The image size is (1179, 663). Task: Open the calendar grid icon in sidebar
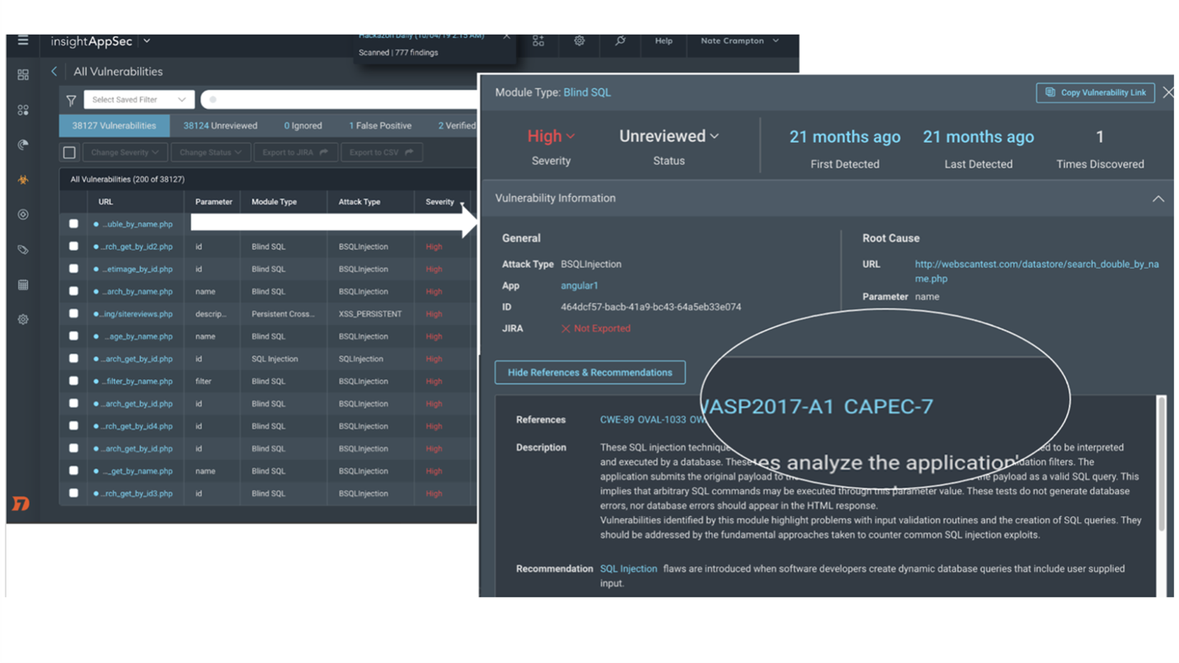coord(23,284)
